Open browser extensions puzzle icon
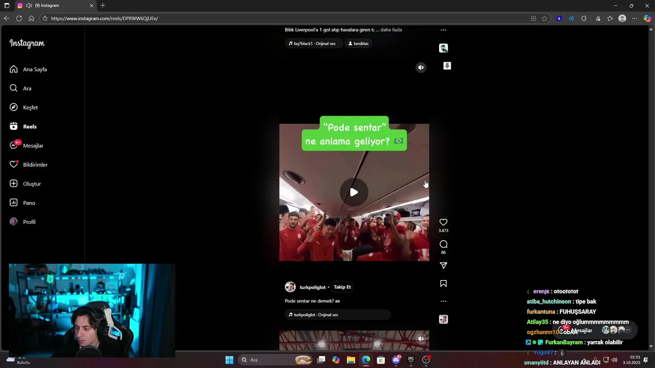Screen dimensions: 655x368 pyautogui.click(x=584, y=18)
